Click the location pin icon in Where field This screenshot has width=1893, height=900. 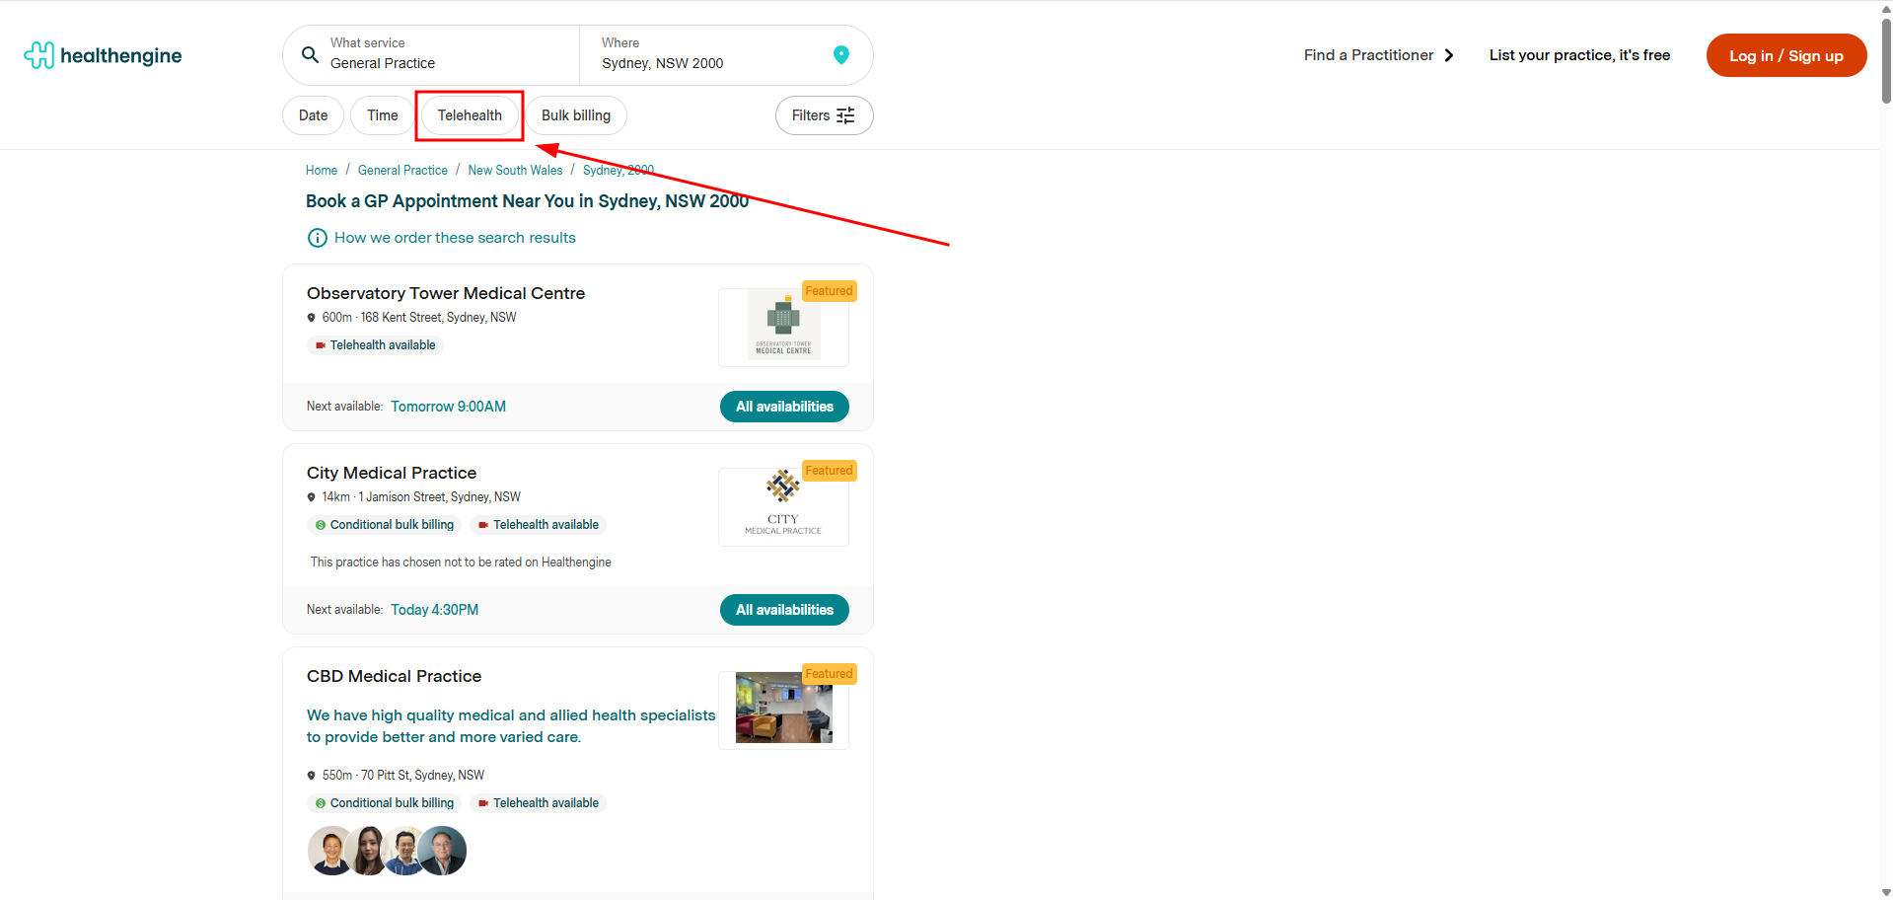coord(840,55)
